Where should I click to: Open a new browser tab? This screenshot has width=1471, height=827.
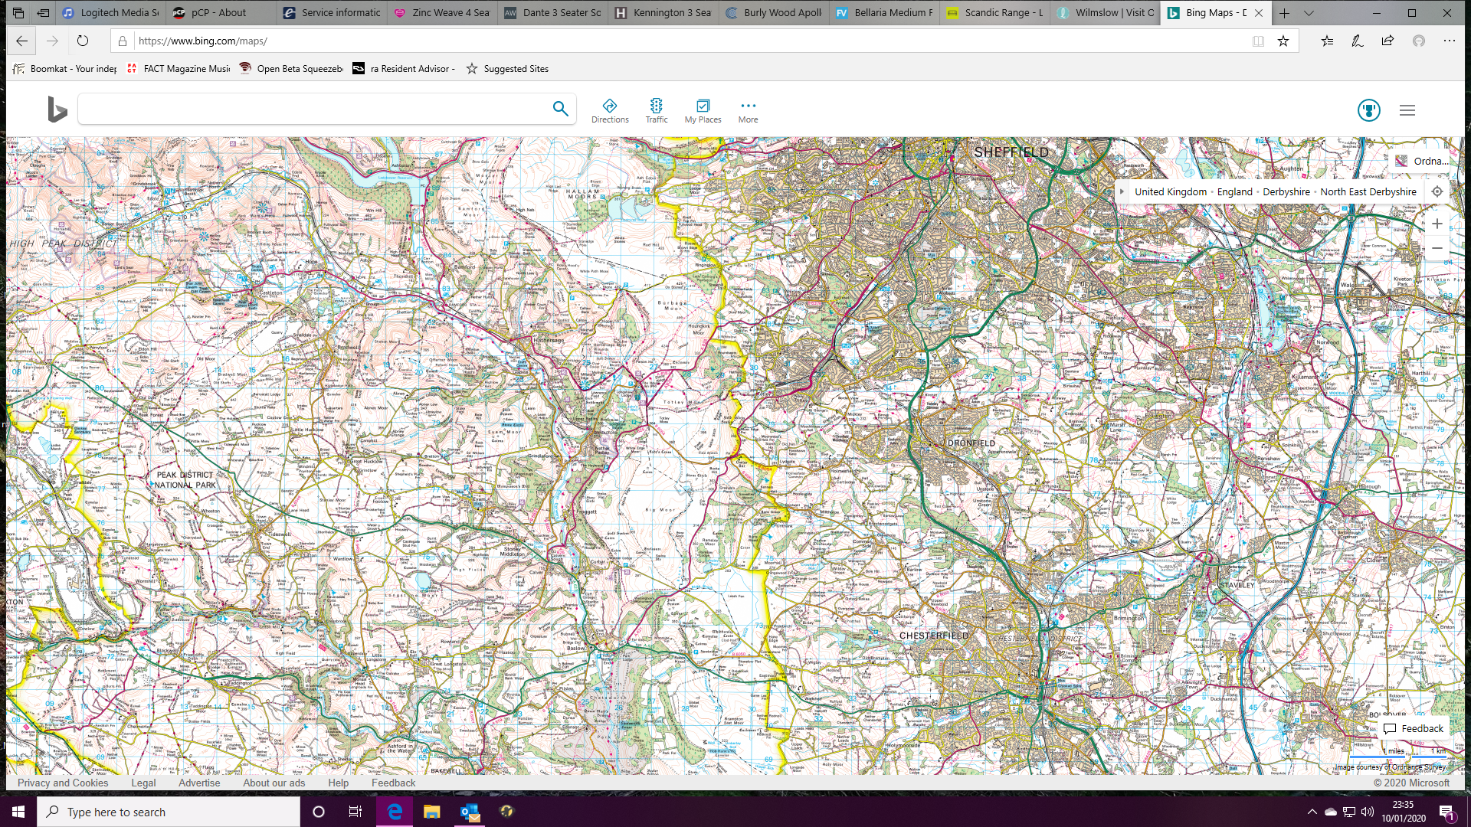tap(1285, 13)
